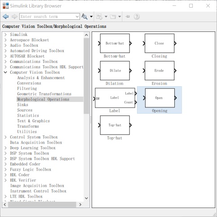217x217 pixels.
Task: Click the vertical scrollbar thumb in tree
Action: tap(86, 76)
